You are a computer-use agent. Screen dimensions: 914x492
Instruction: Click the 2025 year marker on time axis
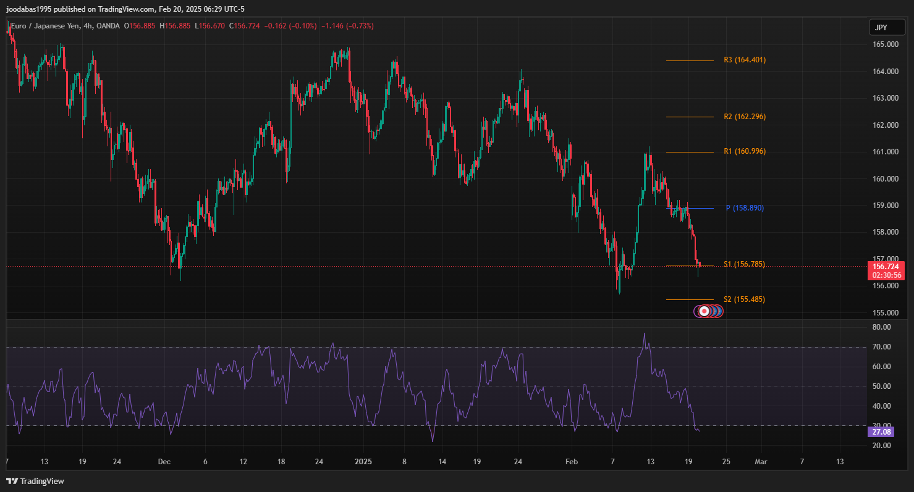(x=363, y=462)
